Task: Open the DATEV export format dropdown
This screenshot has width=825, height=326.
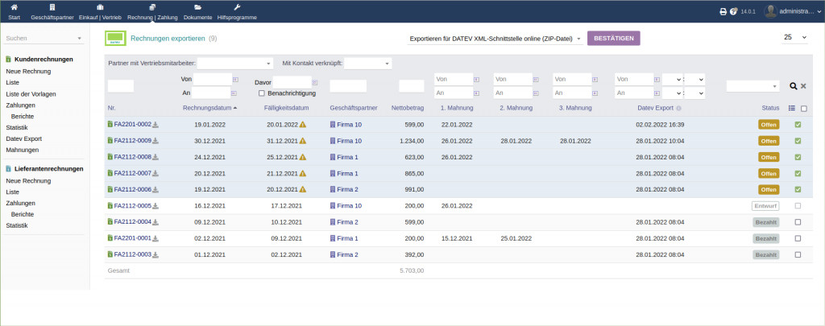Action: coord(495,39)
